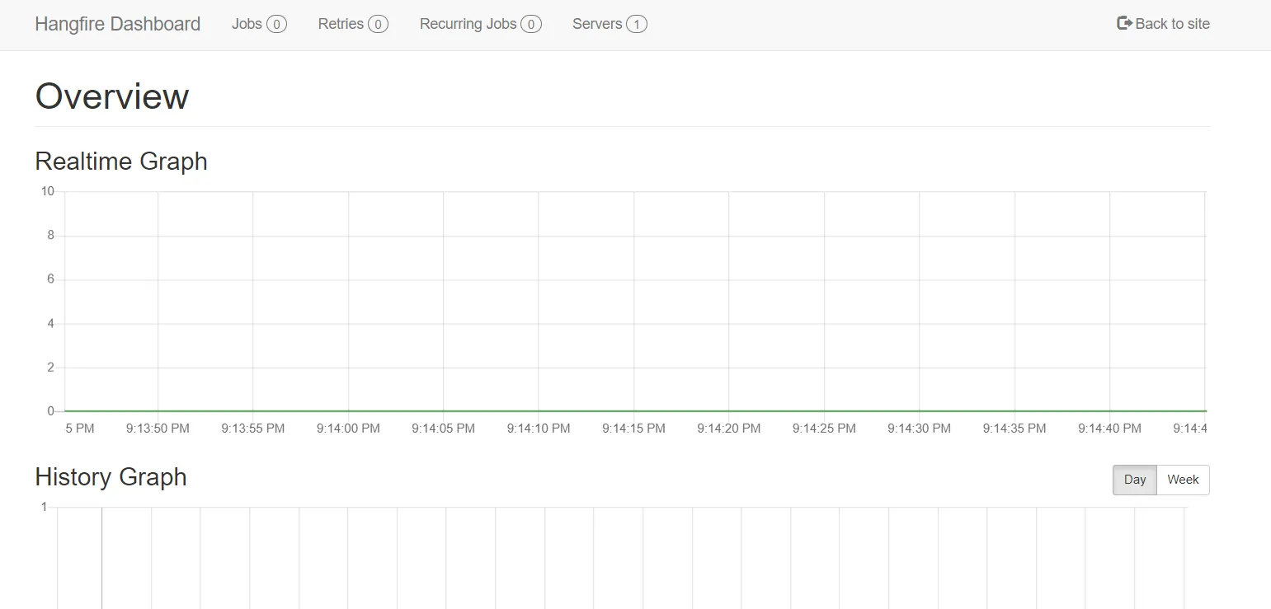
Task: Click the Recurring Jobs count badge
Action: [531, 25]
